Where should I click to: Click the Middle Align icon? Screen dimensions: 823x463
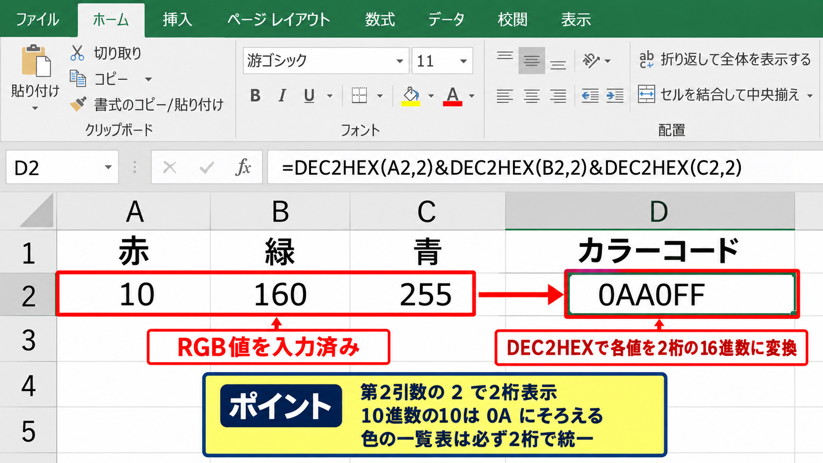(x=531, y=61)
